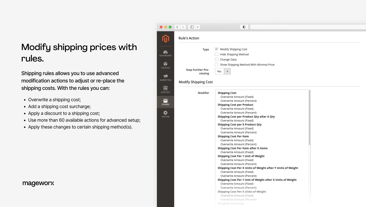This screenshot has height=207, width=366.
Task: Select the Modify Shipping Cost section header
Action: [x=196, y=82]
